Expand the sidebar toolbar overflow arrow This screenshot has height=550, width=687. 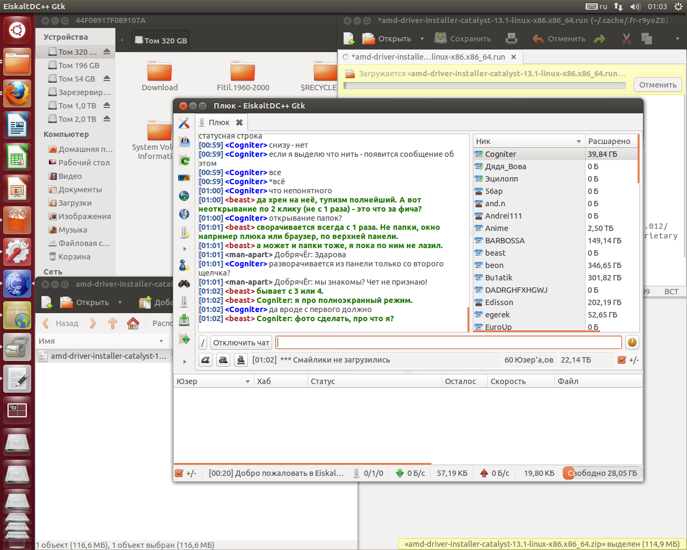coord(185,361)
